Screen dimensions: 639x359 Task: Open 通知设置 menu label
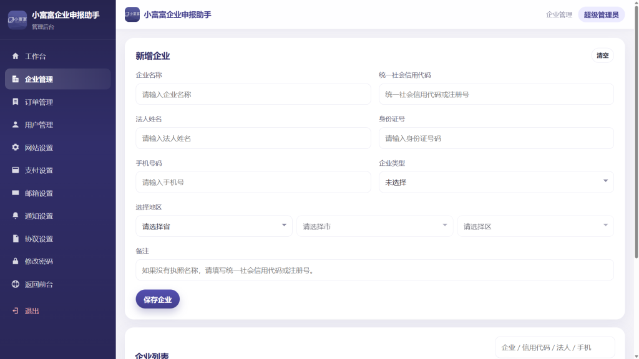point(39,216)
